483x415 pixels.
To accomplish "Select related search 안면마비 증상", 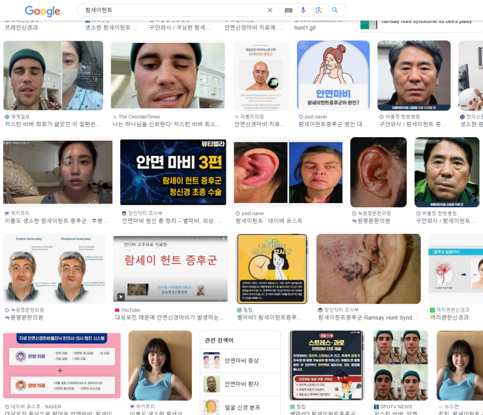I will point(240,361).
